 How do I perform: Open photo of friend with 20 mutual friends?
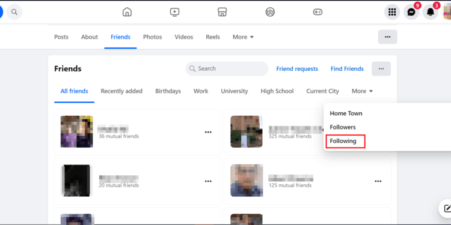[x=77, y=181]
